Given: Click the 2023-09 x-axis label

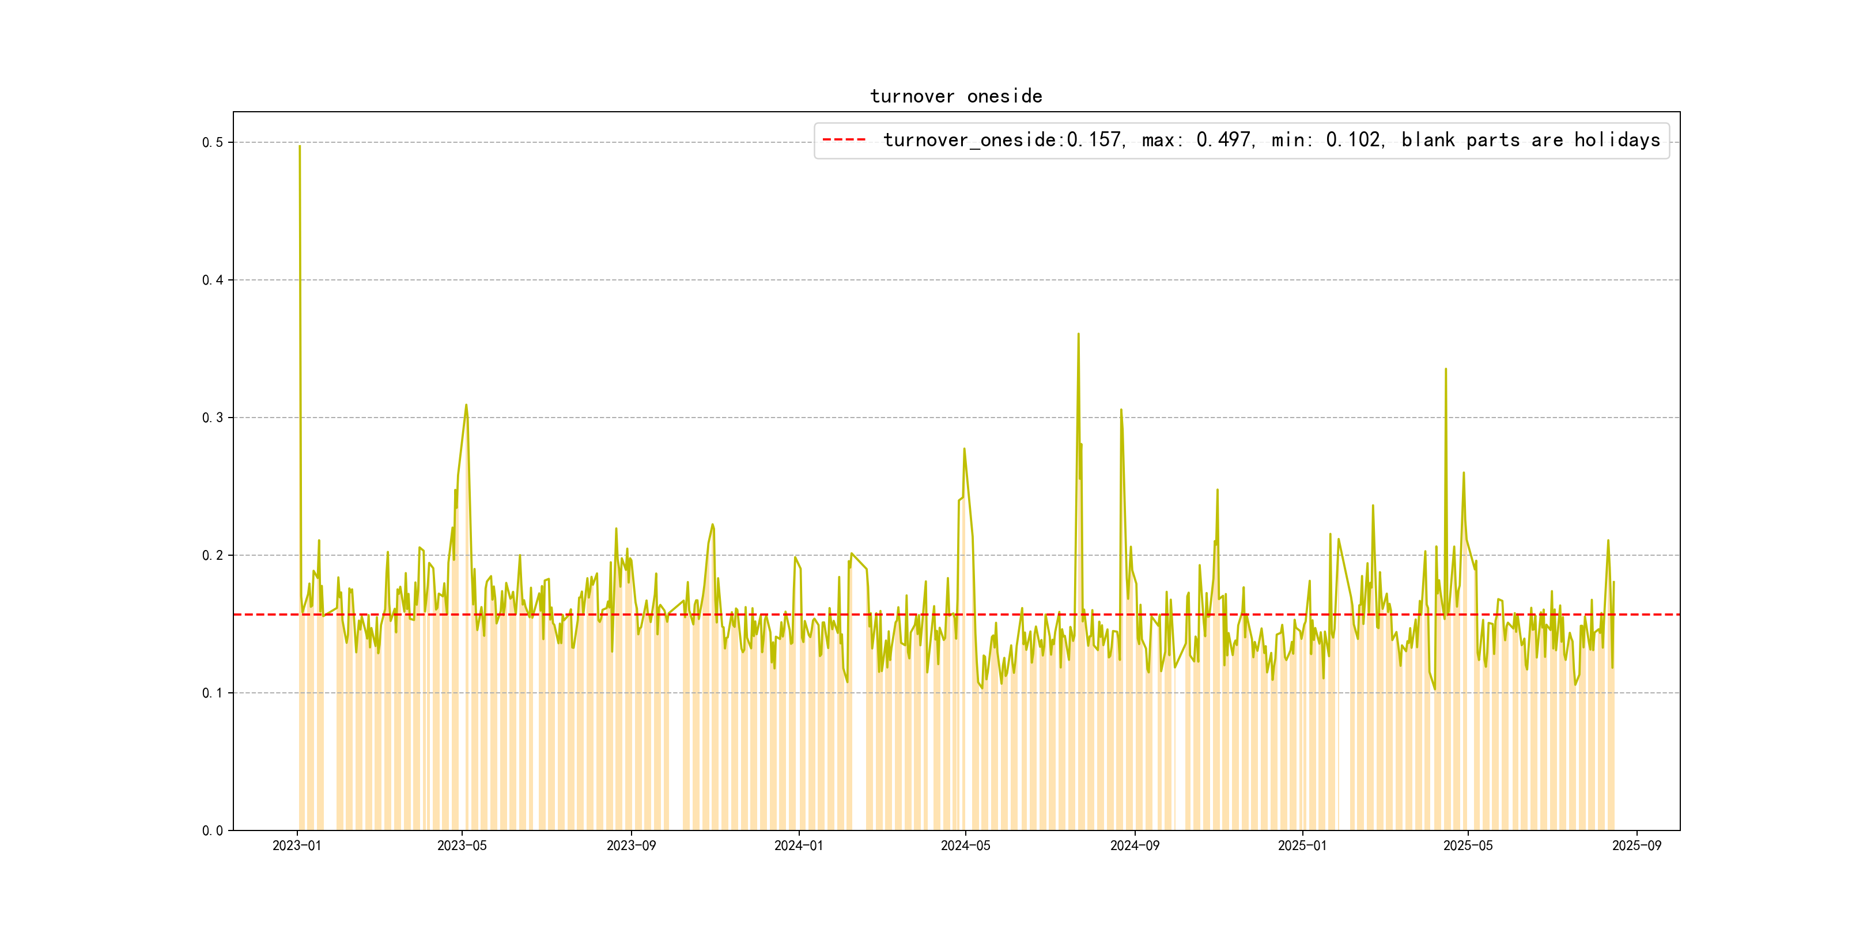Looking at the screenshot, I should [x=630, y=845].
